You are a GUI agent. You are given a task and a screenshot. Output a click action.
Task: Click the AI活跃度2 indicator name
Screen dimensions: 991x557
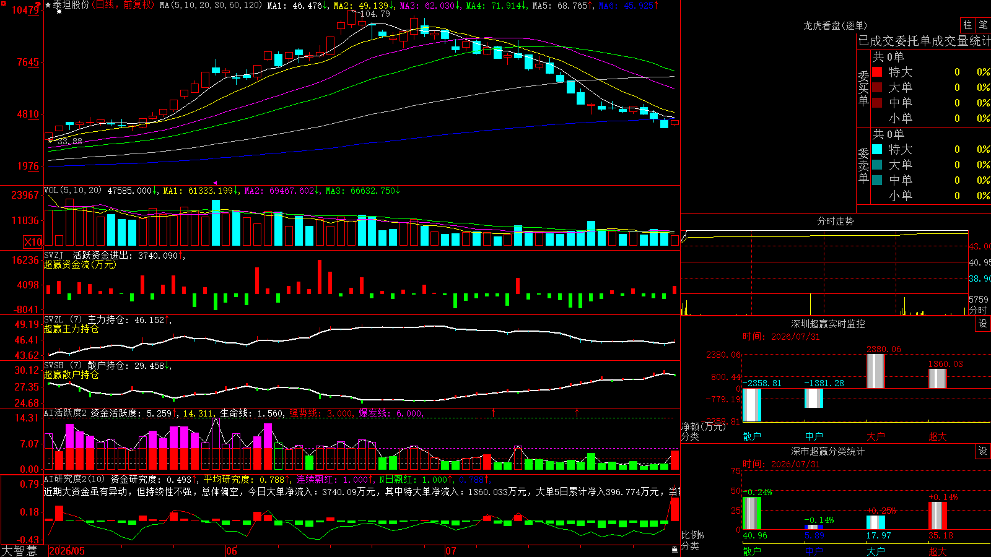point(66,413)
